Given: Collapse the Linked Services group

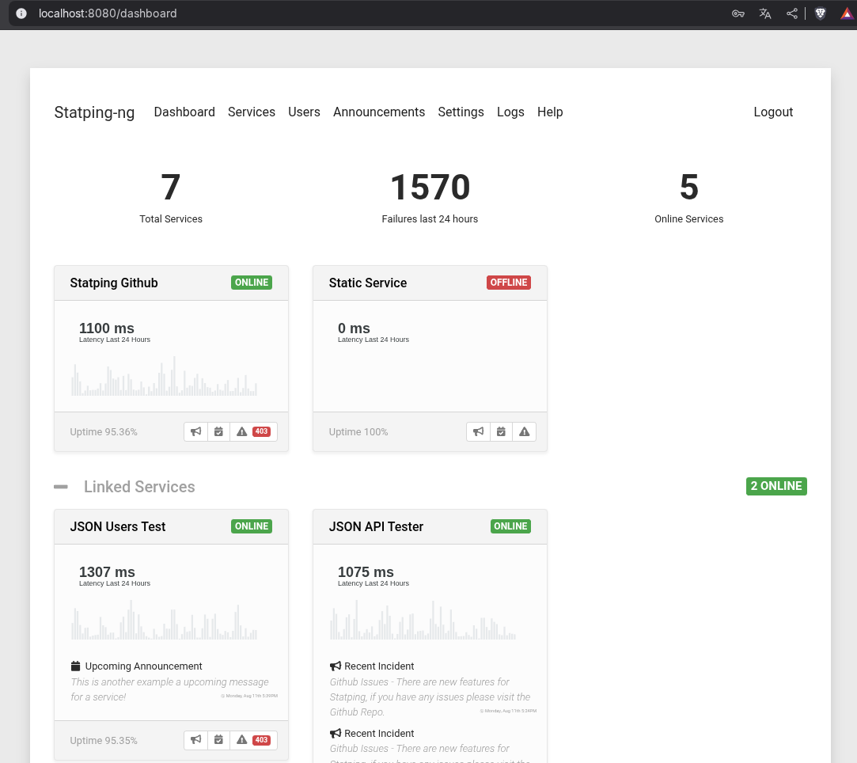Looking at the screenshot, I should [x=61, y=487].
